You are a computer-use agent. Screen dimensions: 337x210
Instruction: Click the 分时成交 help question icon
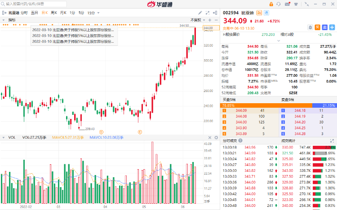coord(240,140)
